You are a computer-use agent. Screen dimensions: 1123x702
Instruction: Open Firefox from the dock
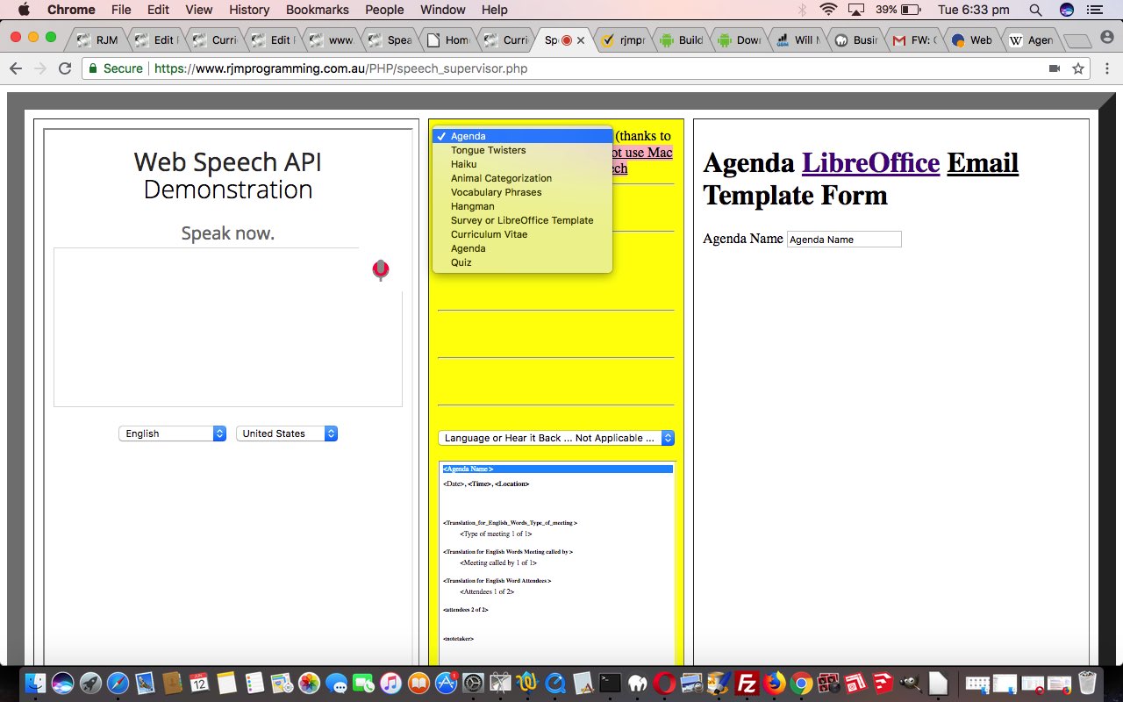click(x=773, y=682)
